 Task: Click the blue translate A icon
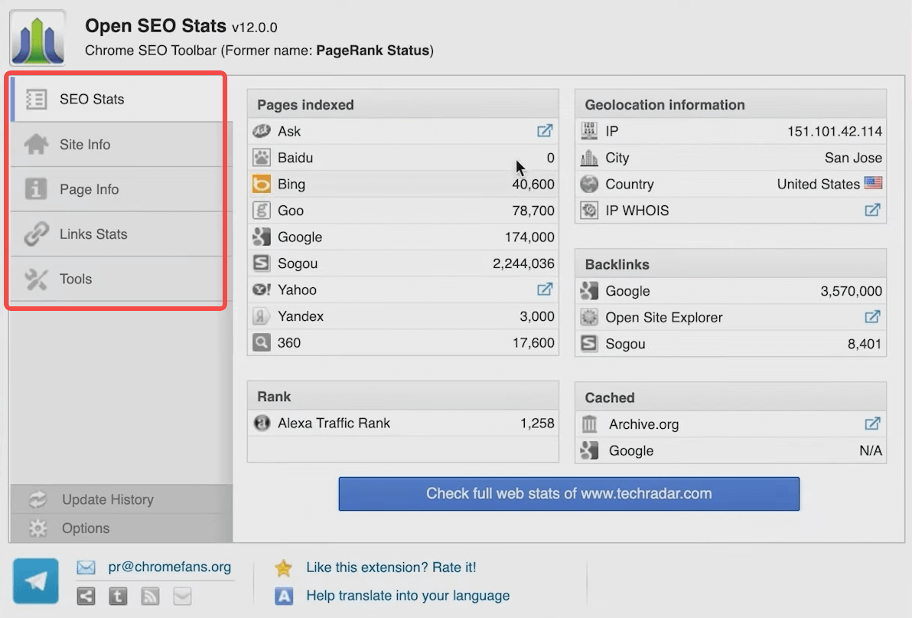pyautogui.click(x=283, y=595)
